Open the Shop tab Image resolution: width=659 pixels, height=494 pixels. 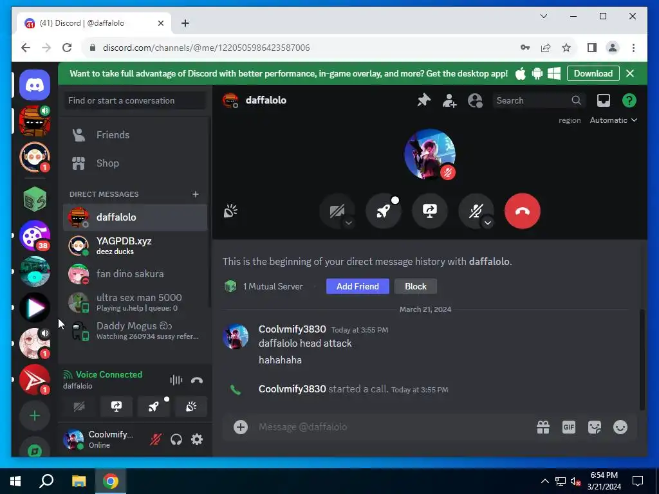pos(135,163)
